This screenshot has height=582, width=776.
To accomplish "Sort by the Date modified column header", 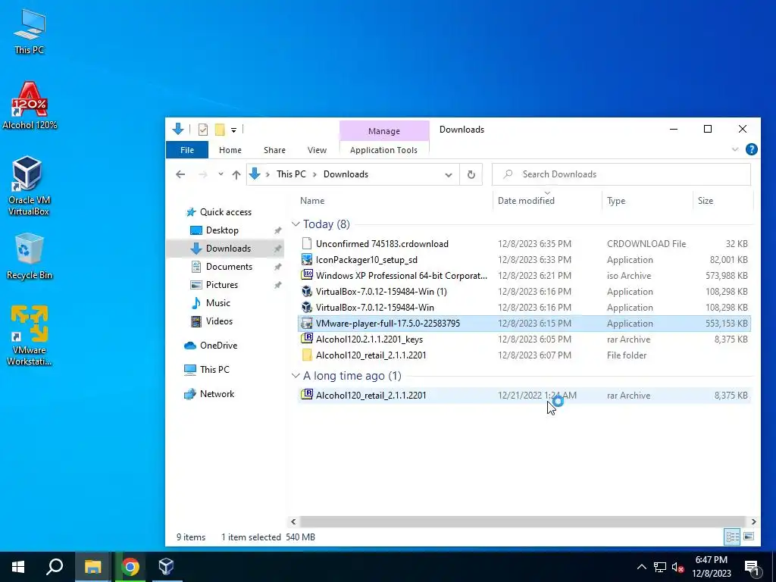I will point(547,200).
